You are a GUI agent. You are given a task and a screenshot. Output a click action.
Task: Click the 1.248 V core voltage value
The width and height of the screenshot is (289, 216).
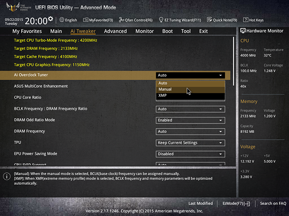[269, 71]
